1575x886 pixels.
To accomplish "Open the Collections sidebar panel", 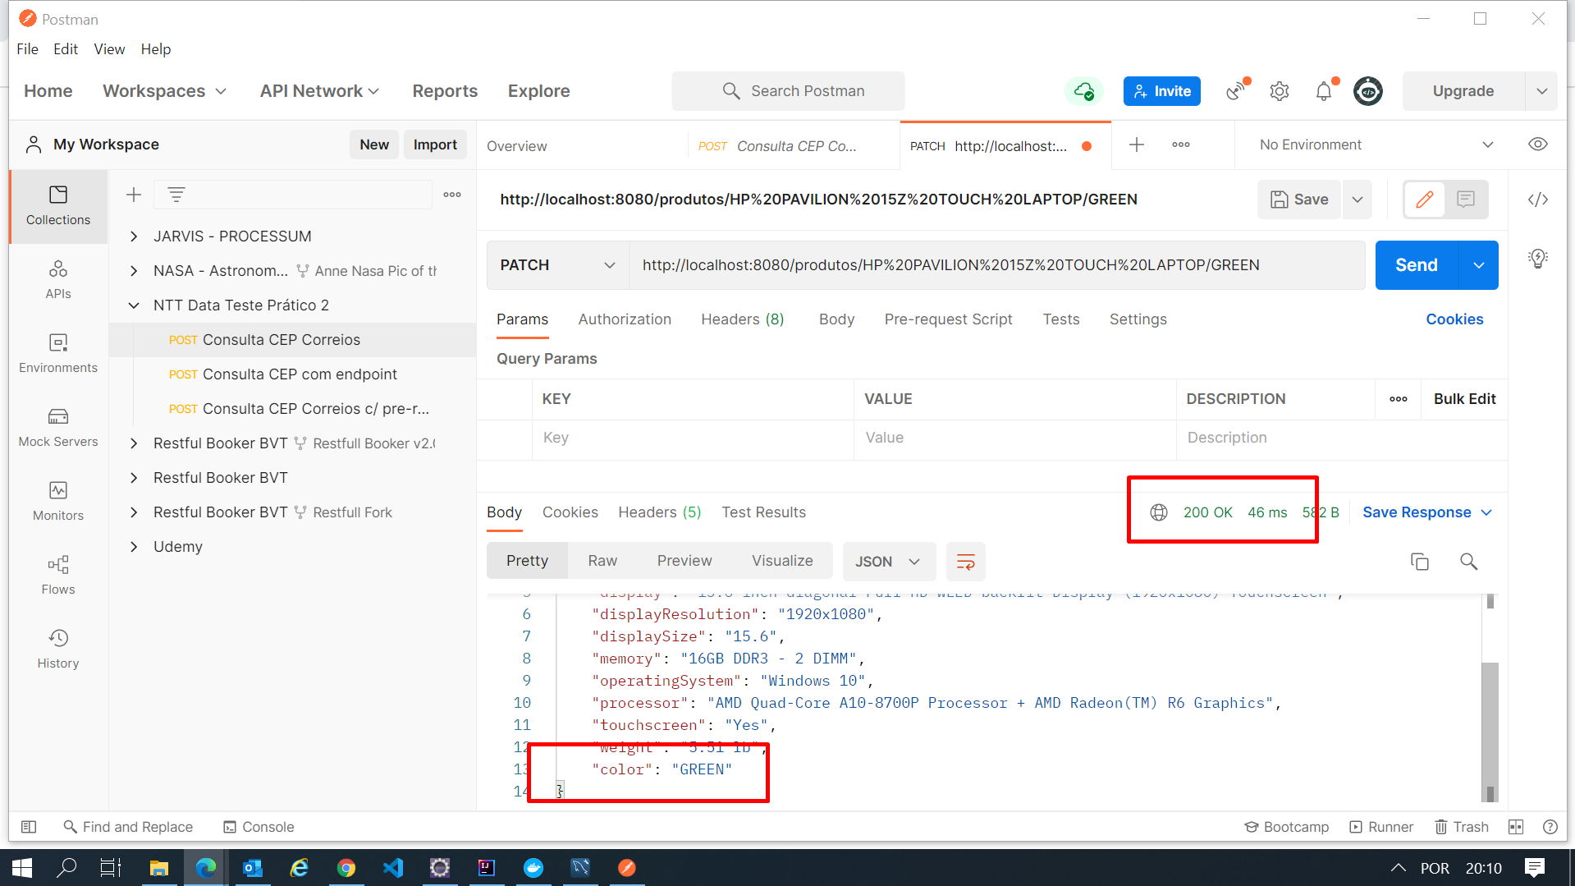I will pos(57,207).
